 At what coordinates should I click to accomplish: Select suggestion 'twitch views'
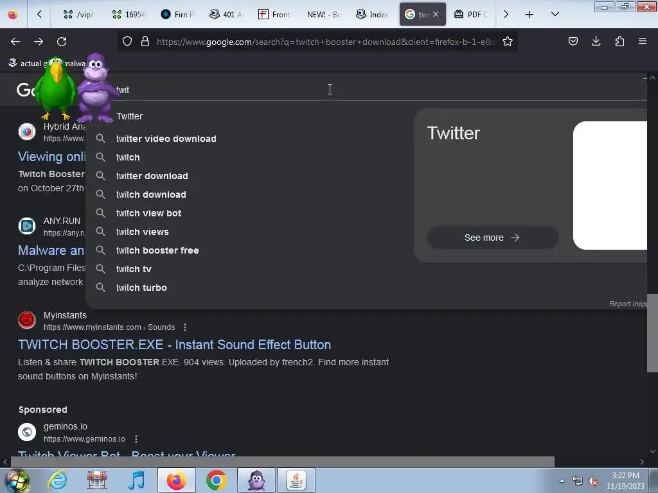click(x=142, y=232)
